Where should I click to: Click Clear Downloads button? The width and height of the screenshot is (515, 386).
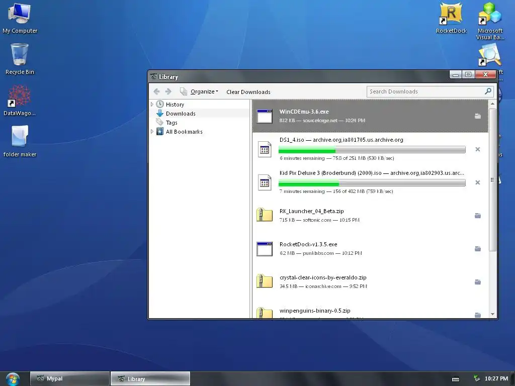pyautogui.click(x=248, y=92)
